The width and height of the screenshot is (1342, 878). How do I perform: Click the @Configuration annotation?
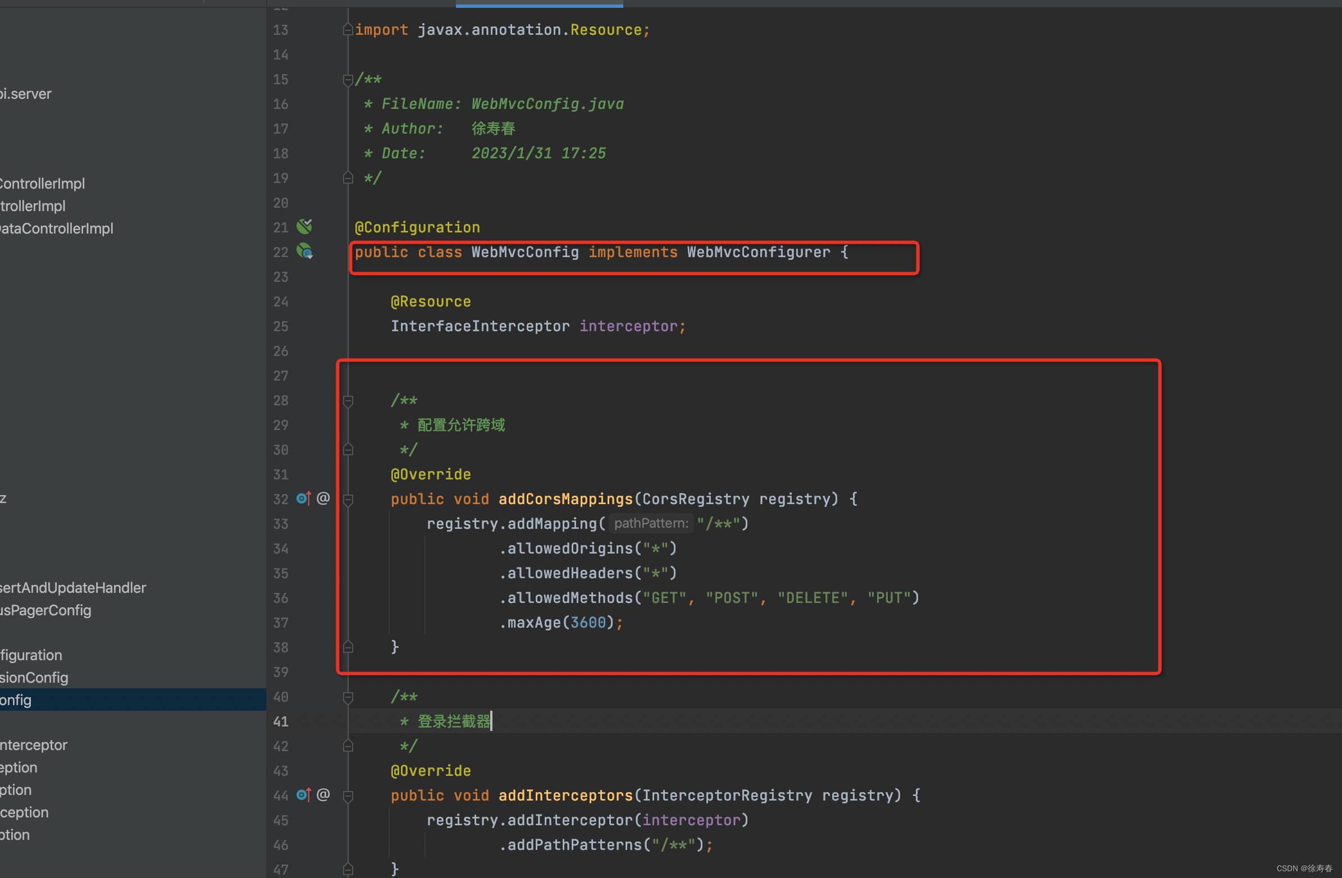(x=417, y=227)
